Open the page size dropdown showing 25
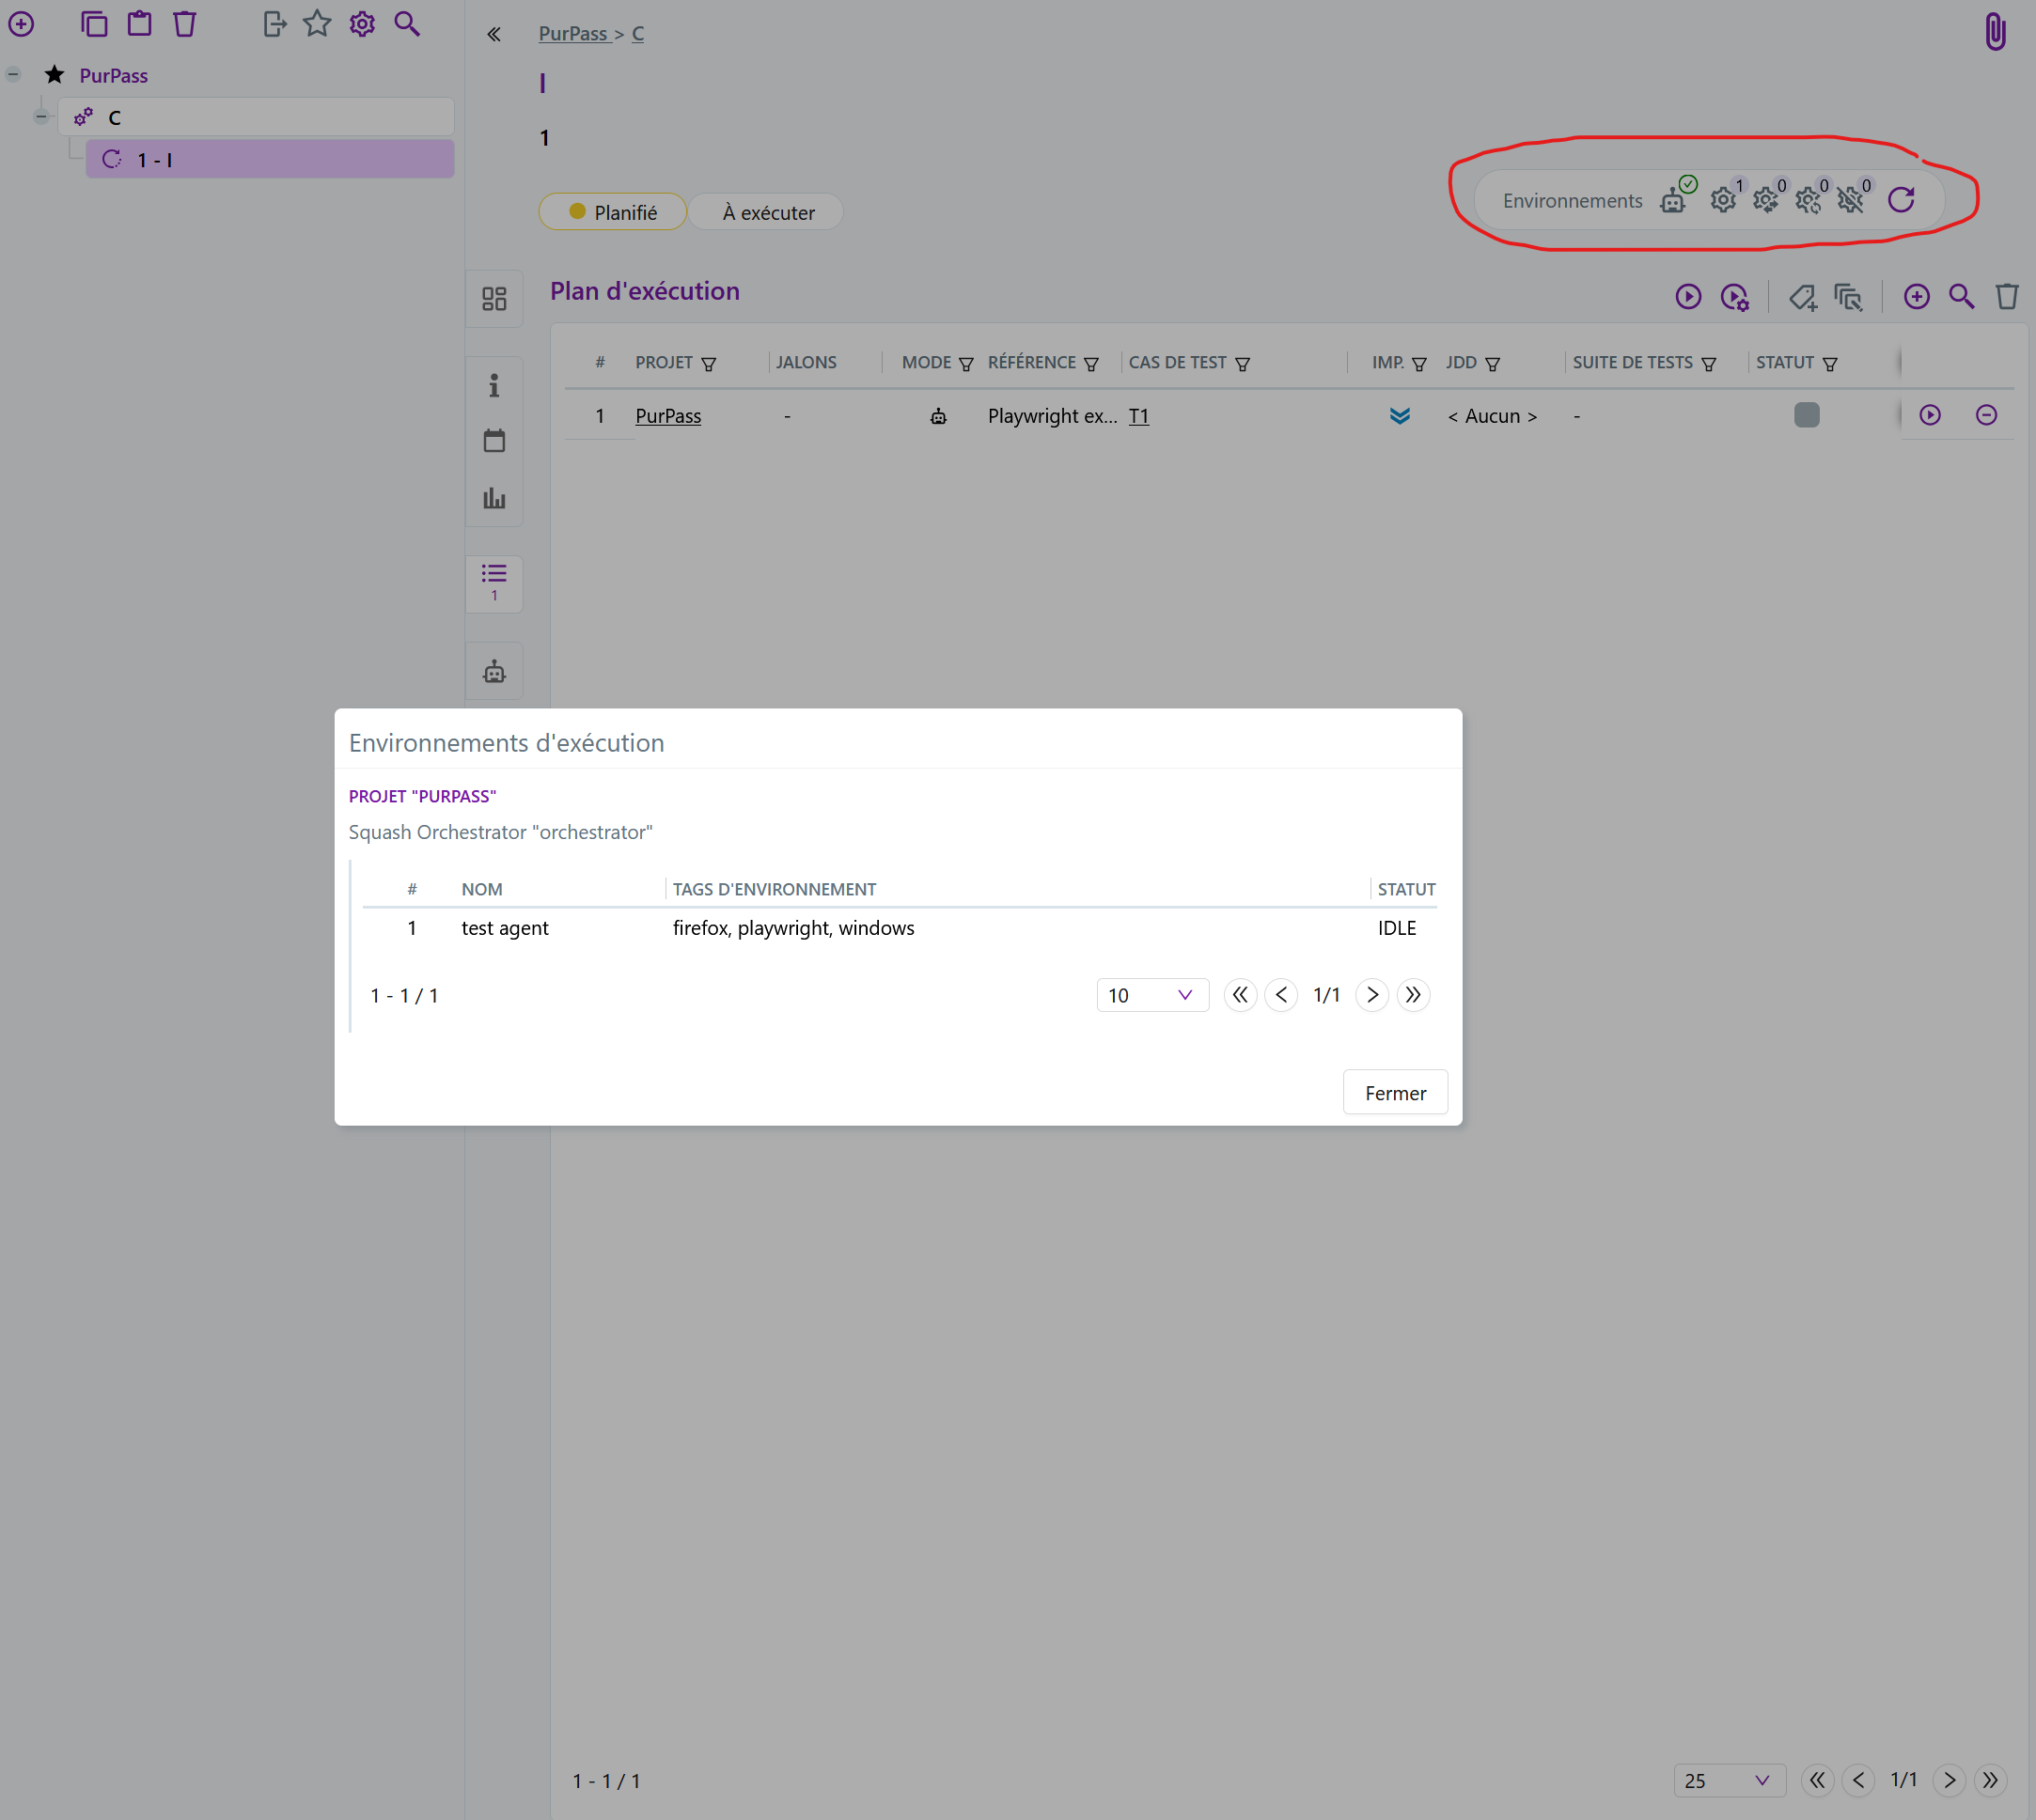Screen dimensions: 2036x1820 point(1728,1780)
